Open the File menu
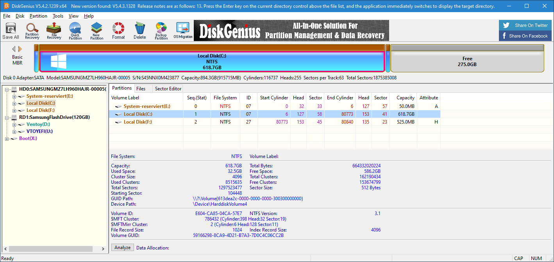This screenshot has height=262, width=554. coord(7,16)
